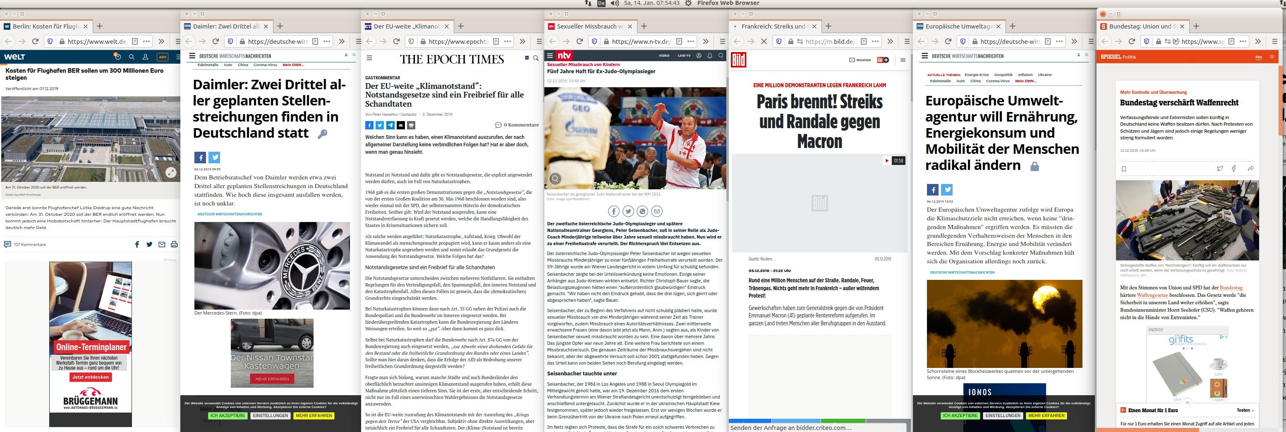This screenshot has height=432, width=1286.
Task: Reload the Welt Flughafen BER page
Action: tap(35, 41)
